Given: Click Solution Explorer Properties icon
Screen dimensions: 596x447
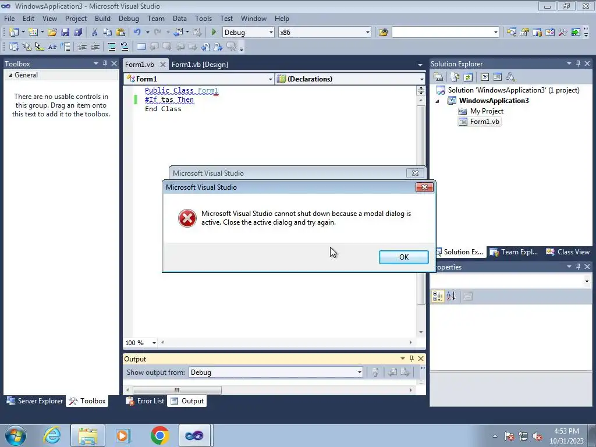Looking at the screenshot, I should (438, 77).
